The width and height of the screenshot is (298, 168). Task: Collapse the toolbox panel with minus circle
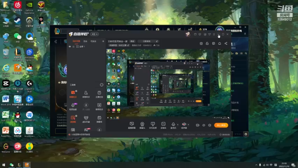(x=101, y=85)
